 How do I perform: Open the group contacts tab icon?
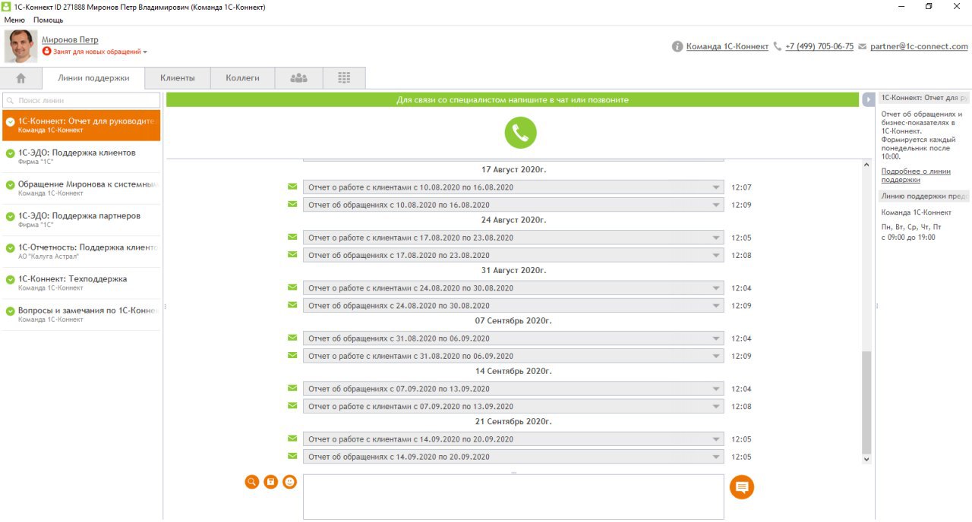click(299, 78)
